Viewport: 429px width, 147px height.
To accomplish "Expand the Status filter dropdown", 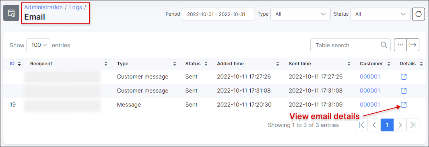I will coord(380,14).
